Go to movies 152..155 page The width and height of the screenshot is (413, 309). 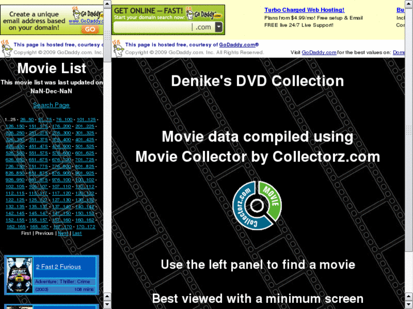[15, 220]
